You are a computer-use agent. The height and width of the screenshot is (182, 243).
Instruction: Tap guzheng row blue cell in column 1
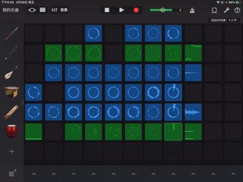pyautogui.click(x=34, y=92)
